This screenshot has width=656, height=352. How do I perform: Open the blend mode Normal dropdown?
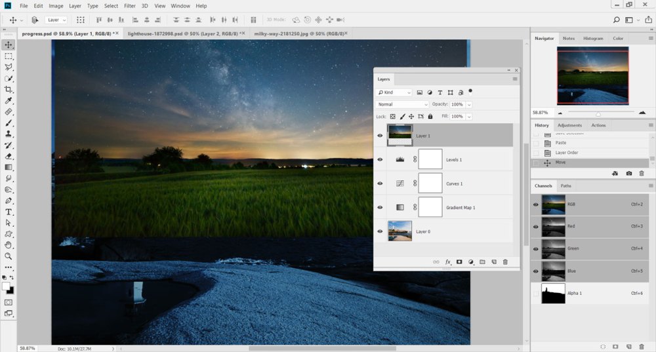coord(402,104)
